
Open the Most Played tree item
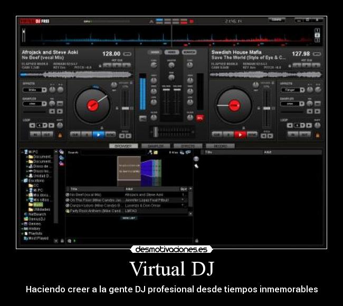coord(39,239)
